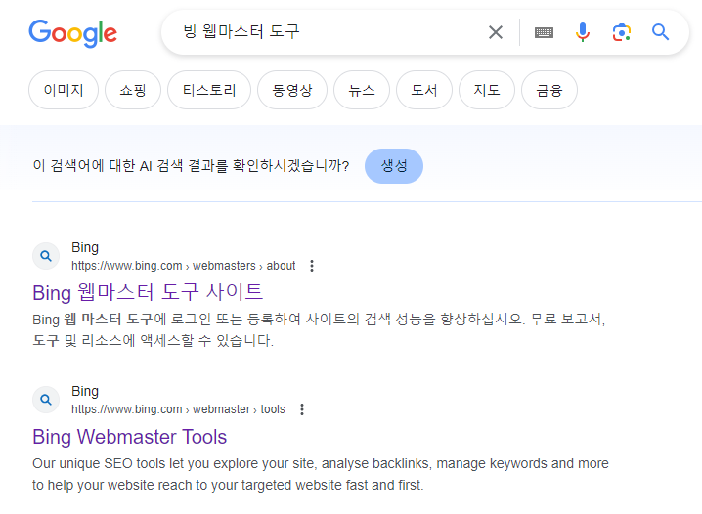Click the snippet starting 'Our unique SEO tools'
The width and height of the screenshot is (702, 514).
coord(321,474)
